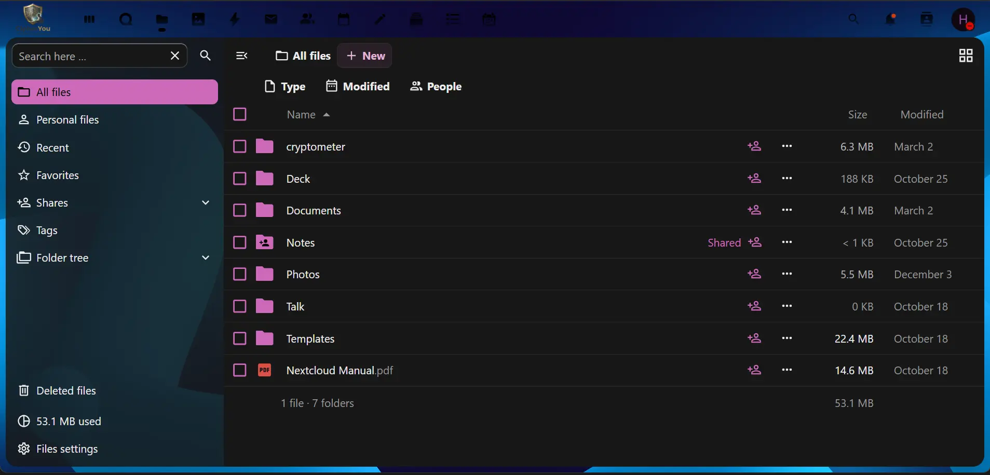
Task: Select the Nextcloud Manual.pdf checkbox
Action: [240, 370]
